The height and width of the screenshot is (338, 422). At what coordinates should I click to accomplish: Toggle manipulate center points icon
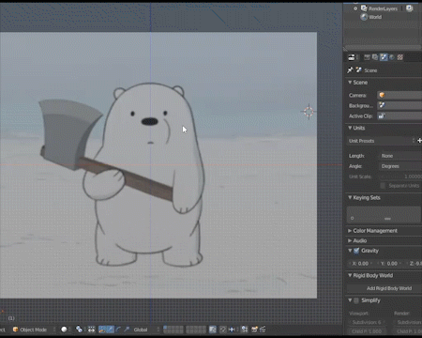coord(91,330)
